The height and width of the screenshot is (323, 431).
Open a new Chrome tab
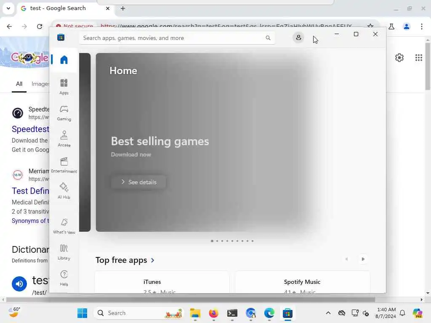pos(123,8)
